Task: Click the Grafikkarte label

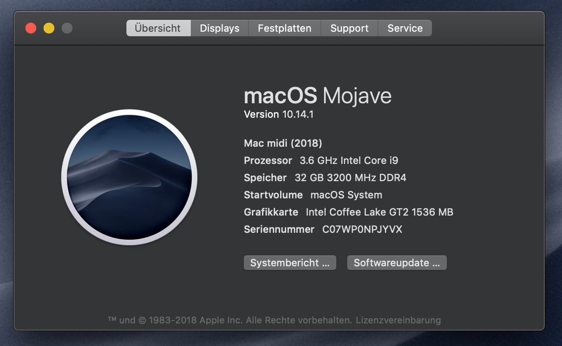Action: pos(271,212)
